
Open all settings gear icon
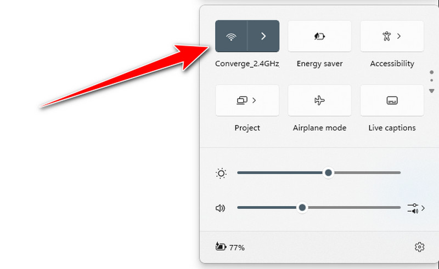point(419,247)
